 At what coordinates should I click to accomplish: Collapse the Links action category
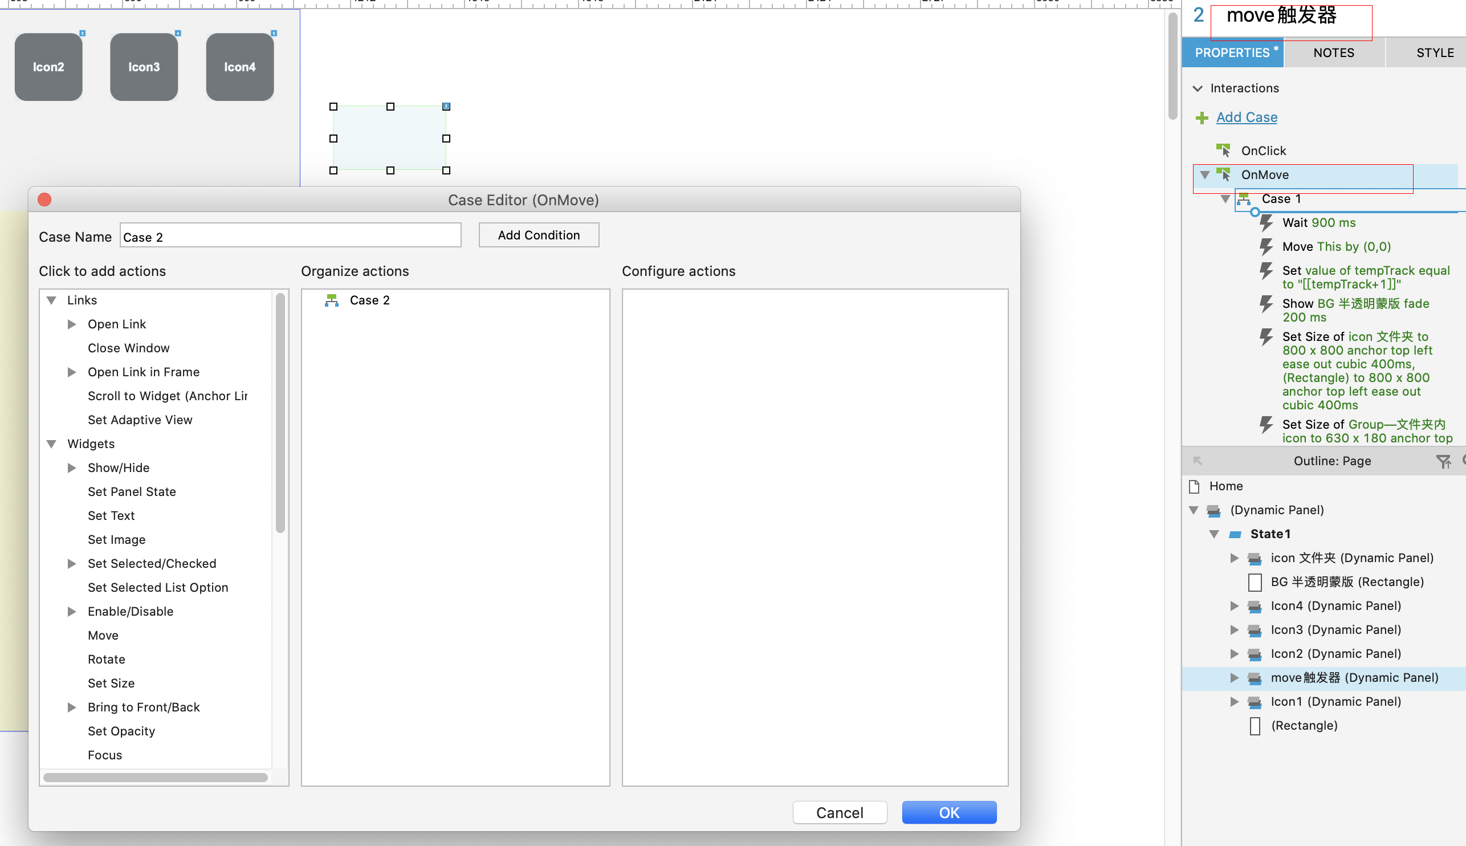52,300
